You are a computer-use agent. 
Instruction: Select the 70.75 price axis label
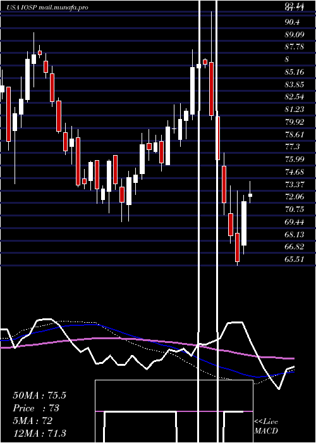pyautogui.click(x=295, y=209)
